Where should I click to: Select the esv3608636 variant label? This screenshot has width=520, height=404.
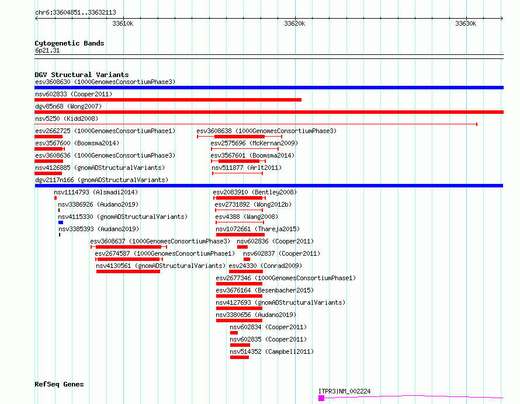click(x=105, y=155)
